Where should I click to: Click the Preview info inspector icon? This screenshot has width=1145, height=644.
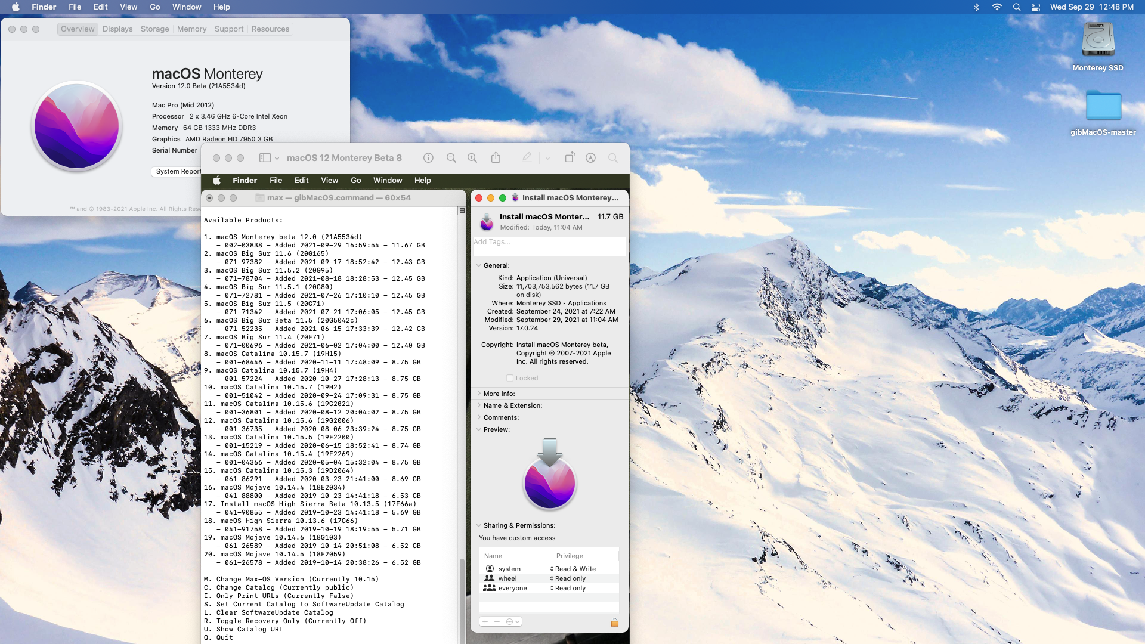pos(428,158)
